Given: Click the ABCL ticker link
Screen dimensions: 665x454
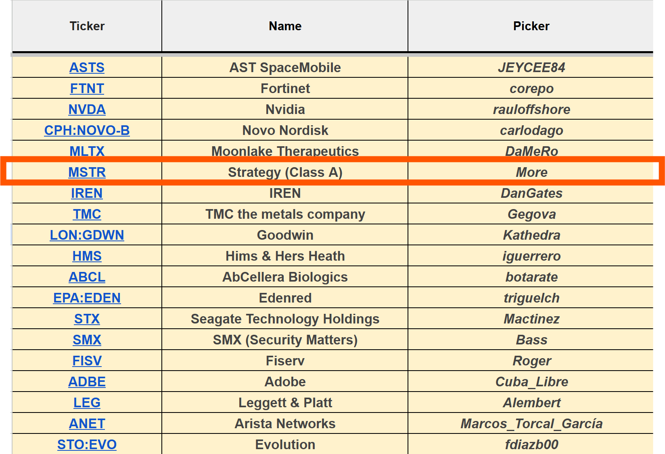Looking at the screenshot, I should tap(87, 277).
